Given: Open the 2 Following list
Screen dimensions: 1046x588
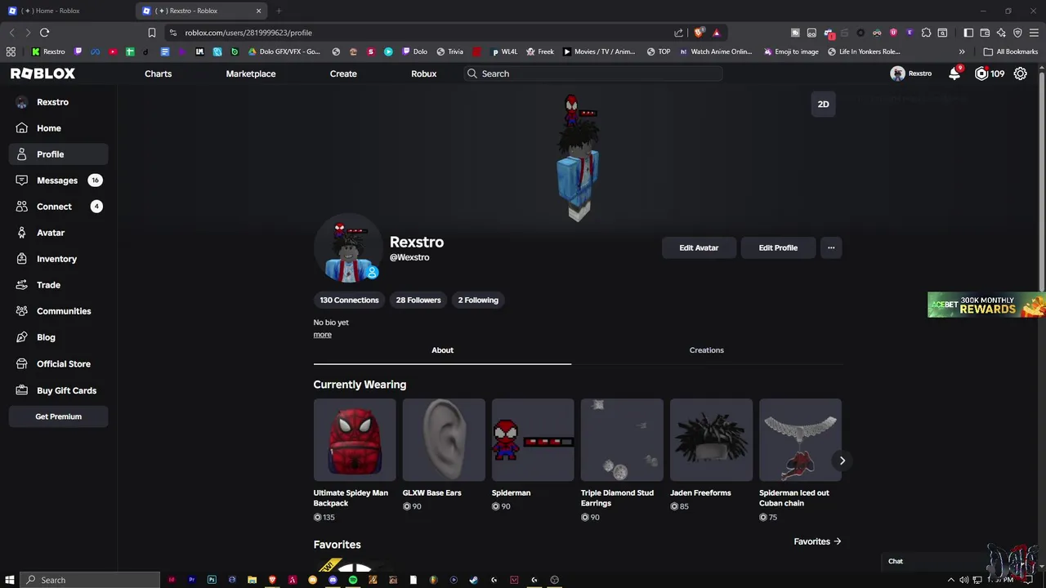Looking at the screenshot, I should coord(478,301).
